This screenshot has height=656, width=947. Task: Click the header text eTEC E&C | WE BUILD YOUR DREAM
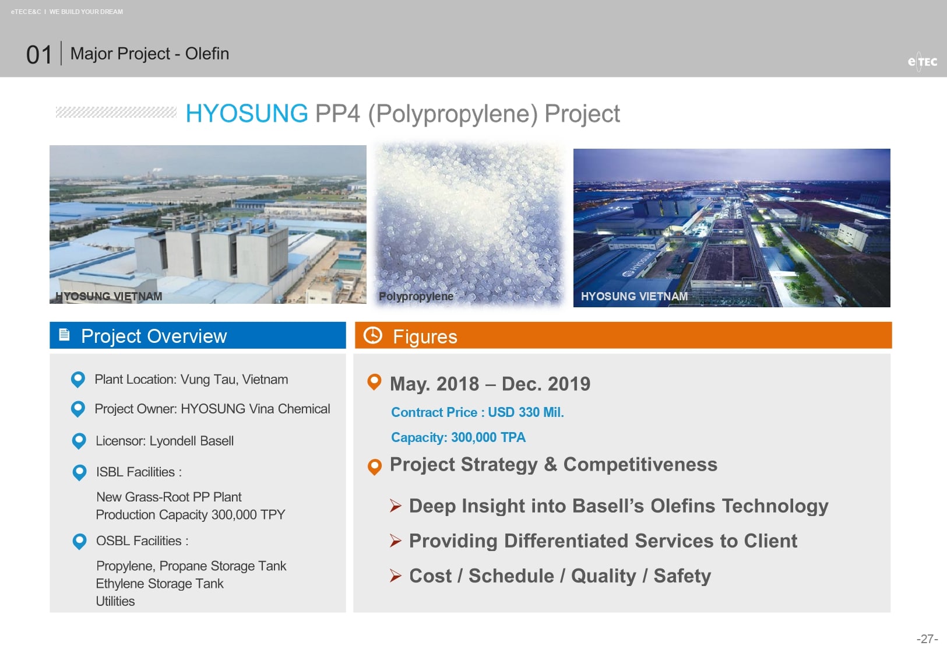(67, 12)
